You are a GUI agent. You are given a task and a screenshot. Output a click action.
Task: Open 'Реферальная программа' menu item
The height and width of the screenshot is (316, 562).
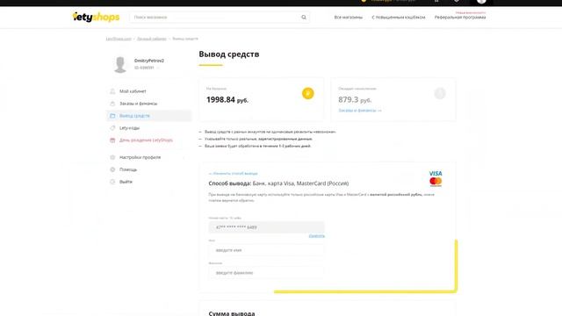tap(460, 18)
